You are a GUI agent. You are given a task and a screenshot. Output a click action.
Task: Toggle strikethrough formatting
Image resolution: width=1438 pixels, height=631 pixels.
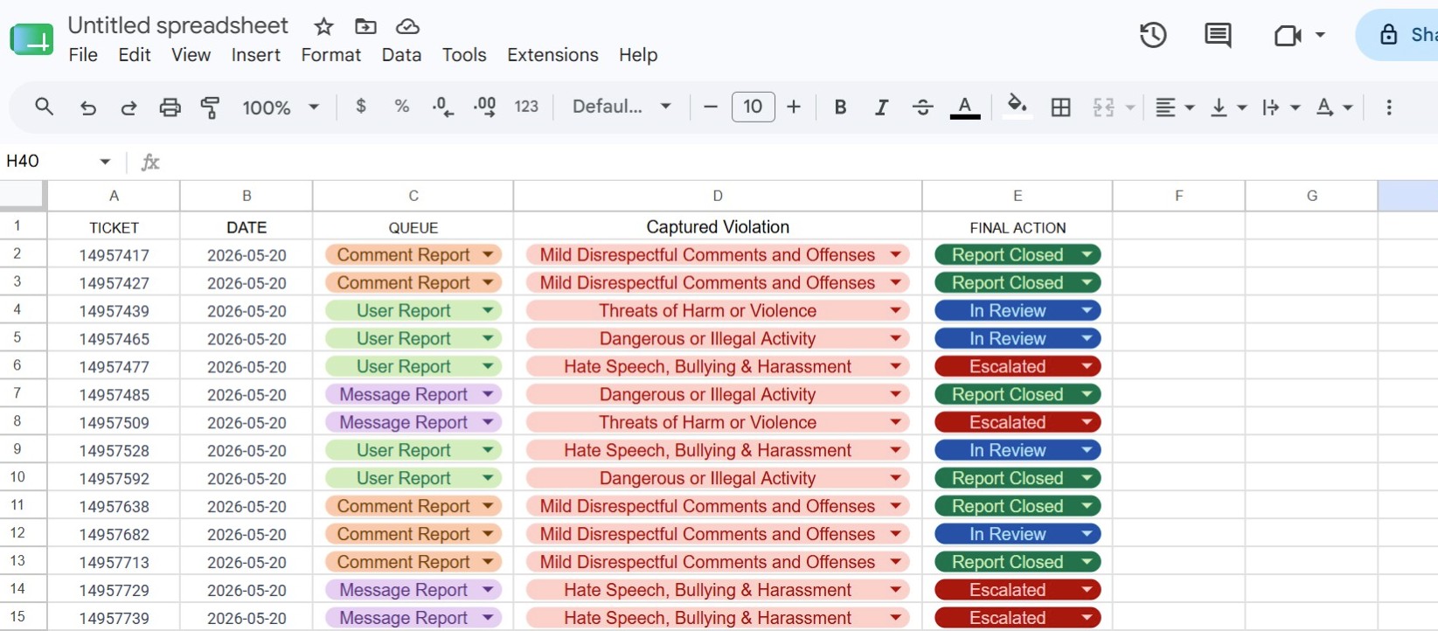click(922, 107)
